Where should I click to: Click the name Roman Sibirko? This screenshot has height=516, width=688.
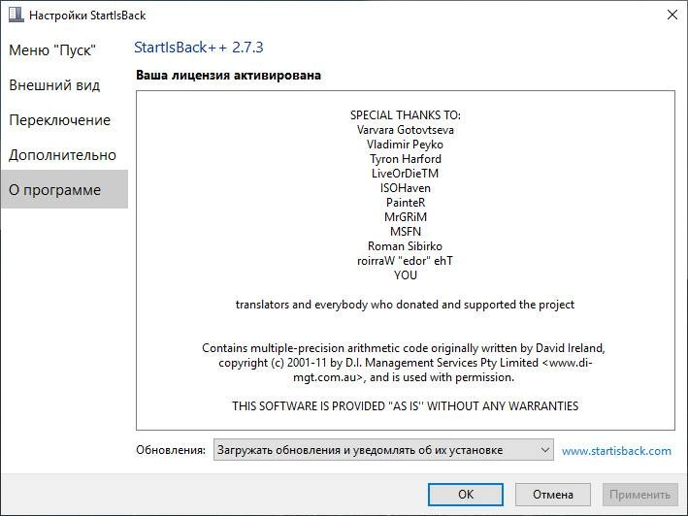tap(406, 246)
